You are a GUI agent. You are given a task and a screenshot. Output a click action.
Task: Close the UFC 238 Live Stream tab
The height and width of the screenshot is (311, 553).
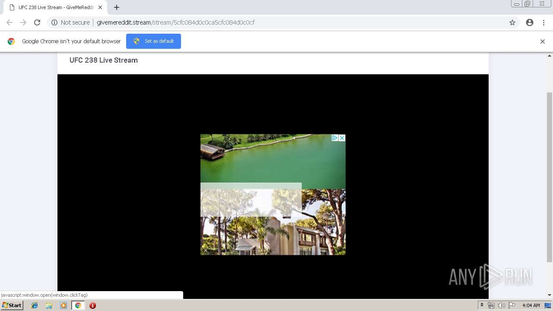click(x=100, y=7)
